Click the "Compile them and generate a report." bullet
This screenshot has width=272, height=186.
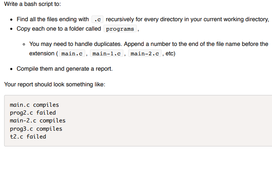(x=65, y=69)
